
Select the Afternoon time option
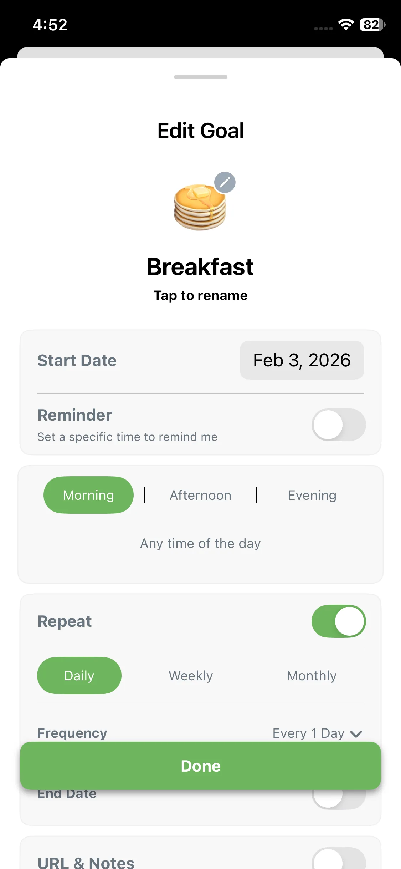click(200, 495)
